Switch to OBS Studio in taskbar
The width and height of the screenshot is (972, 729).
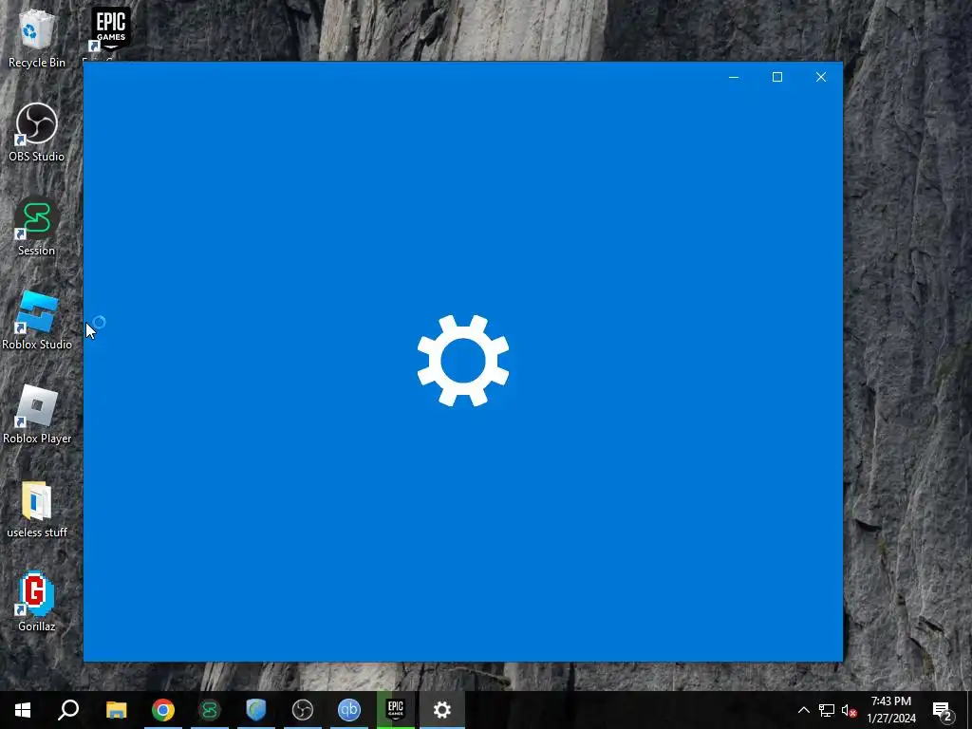(303, 710)
